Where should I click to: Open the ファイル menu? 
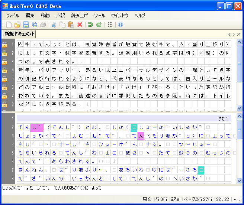coord(13,16)
